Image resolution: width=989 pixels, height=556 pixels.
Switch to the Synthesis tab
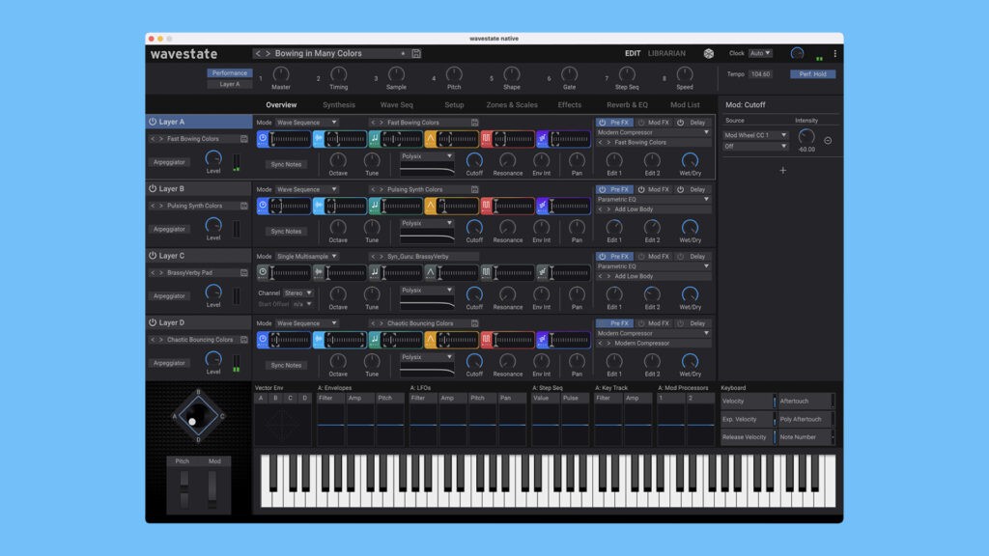[x=339, y=105]
